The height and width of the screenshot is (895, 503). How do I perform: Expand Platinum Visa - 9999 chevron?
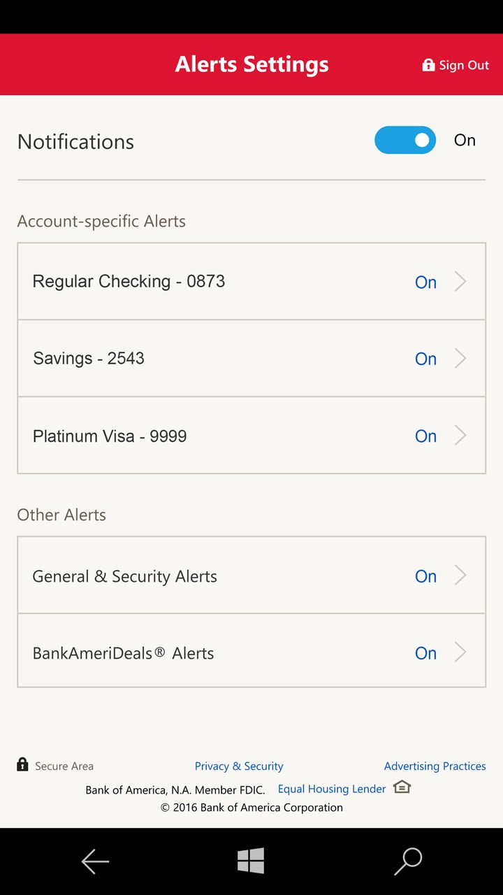[x=460, y=436]
